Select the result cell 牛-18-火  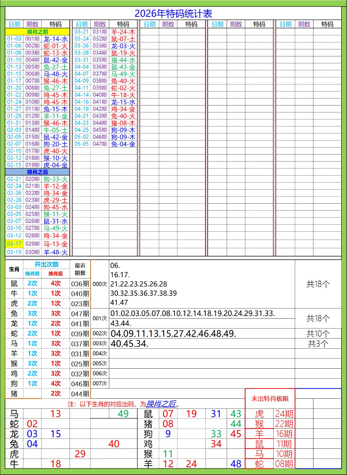[x=123, y=95]
